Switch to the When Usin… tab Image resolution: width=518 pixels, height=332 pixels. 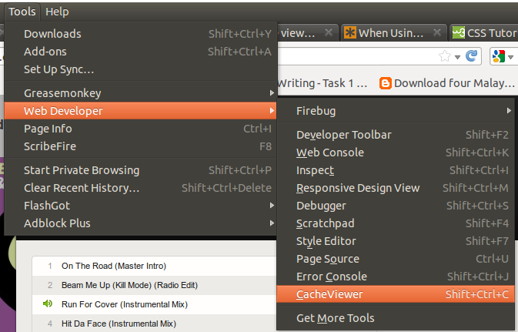(394, 32)
